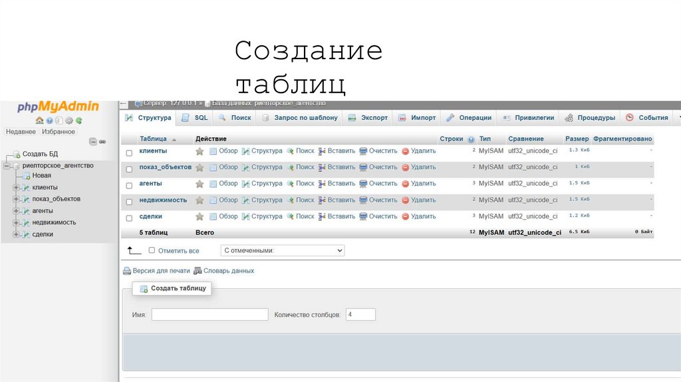Click the Словарь данных icon
Image resolution: width=681 pixels, height=382 pixels.
(198, 271)
